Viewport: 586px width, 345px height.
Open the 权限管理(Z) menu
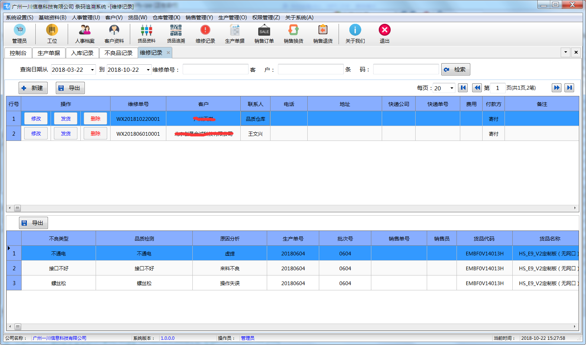266,17
